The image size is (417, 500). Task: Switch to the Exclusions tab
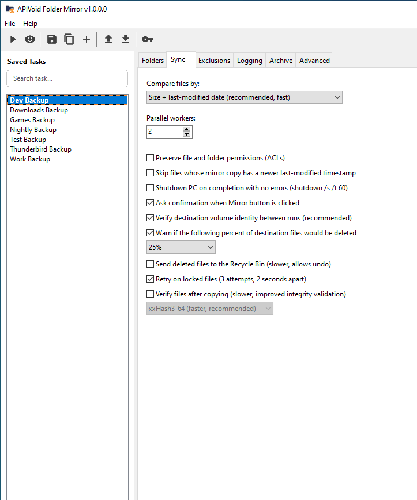(x=214, y=61)
